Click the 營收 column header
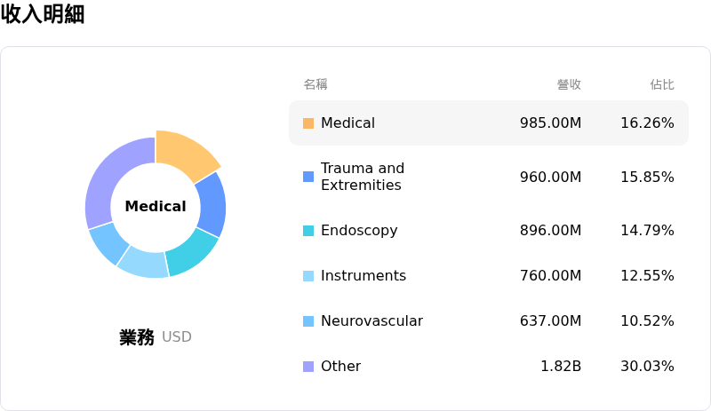 569,84
